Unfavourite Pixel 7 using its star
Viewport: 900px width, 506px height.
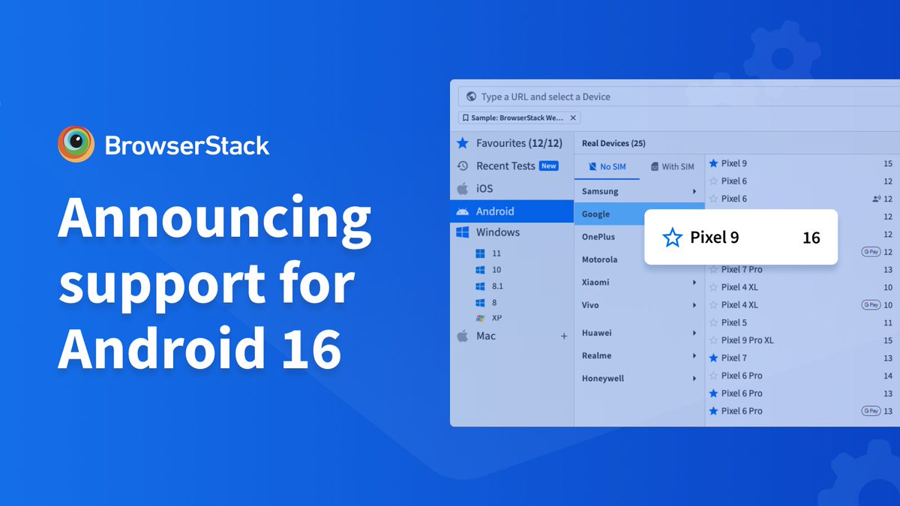pyautogui.click(x=713, y=358)
